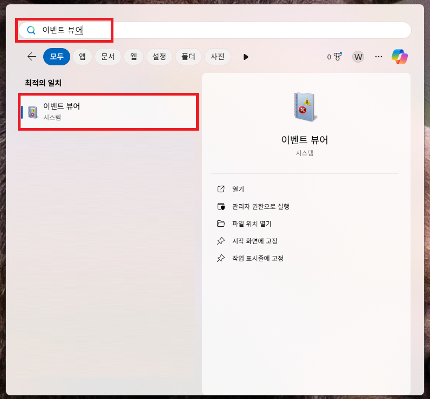Launch the Copilot icon
The image size is (430, 399).
[x=400, y=57]
